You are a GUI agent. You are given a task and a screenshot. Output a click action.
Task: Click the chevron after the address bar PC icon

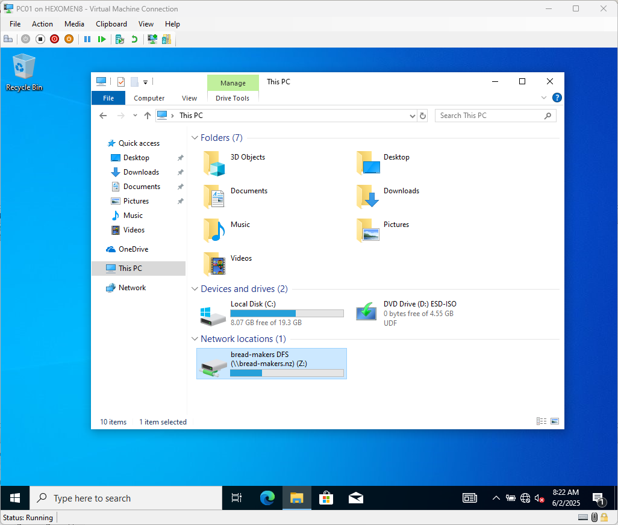click(x=173, y=116)
